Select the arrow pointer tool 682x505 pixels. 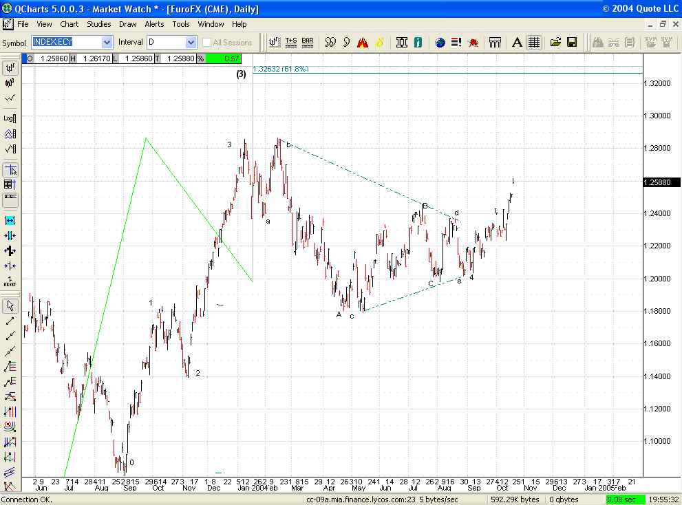point(10,305)
